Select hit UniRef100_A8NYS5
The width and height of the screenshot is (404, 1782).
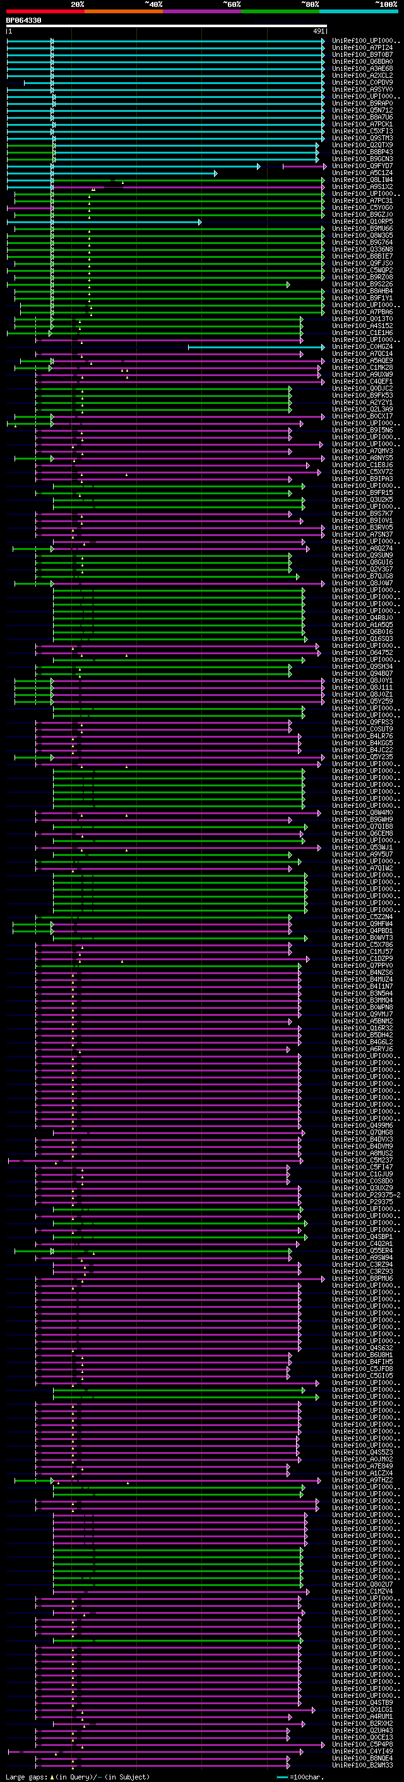click(362, 458)
